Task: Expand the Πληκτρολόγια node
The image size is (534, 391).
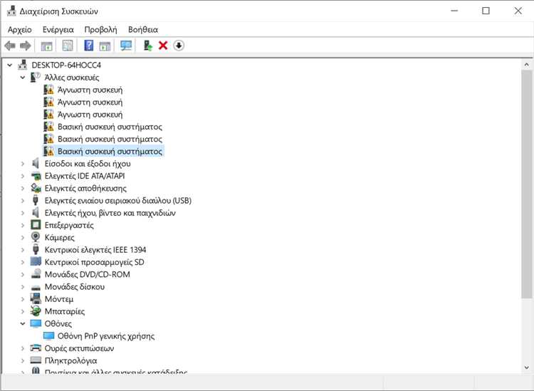Action: [x=23, y=360]
